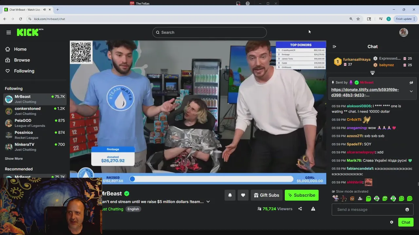Reload the page in browser toolbar
The height and width of the screenshot is (235, 419).
point(20,19)
